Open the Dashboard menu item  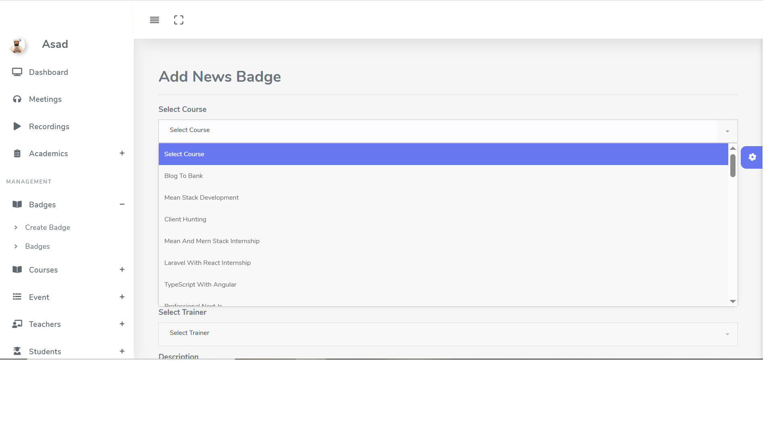click(48, 72)
